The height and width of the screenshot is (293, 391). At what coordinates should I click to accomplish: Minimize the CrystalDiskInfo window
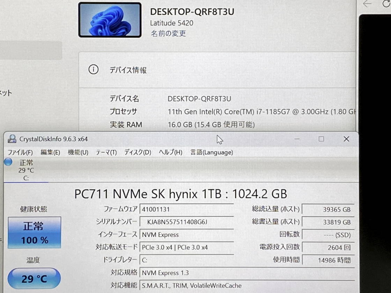pos(297,139)
